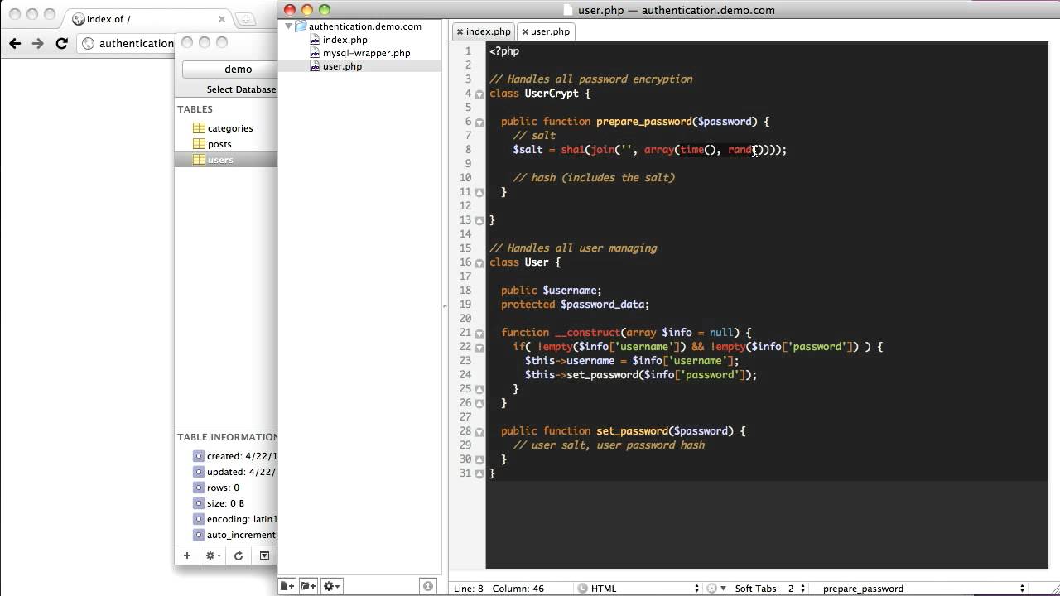Open the database gear action menu
1060x596 pixels.
coord(213,555)
